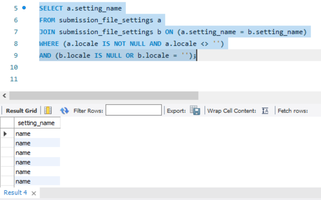Viewport: 321px width, 200px height.
Task: Close the Result 4 tab
Action: coord(34,193)
